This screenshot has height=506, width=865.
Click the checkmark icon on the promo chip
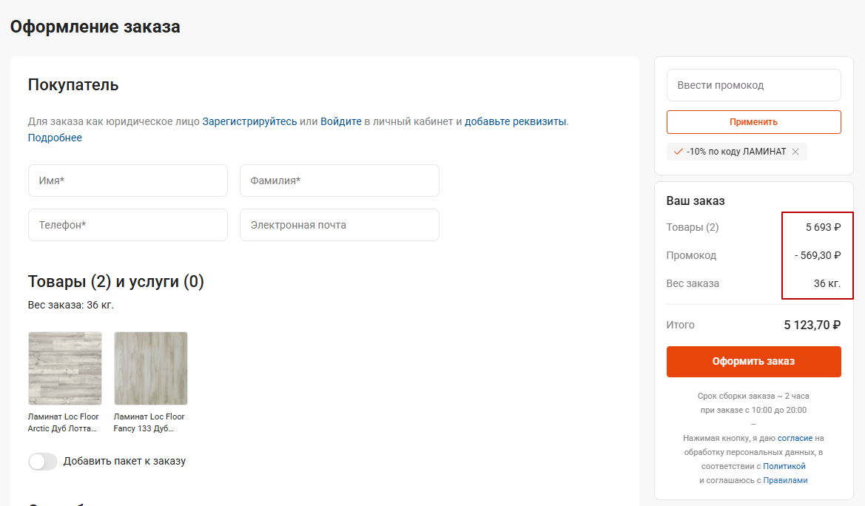pyautogui.click(x=678, y=152)
